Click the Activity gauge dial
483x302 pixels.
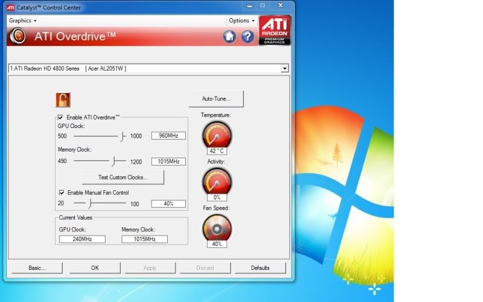pos(217,181)
